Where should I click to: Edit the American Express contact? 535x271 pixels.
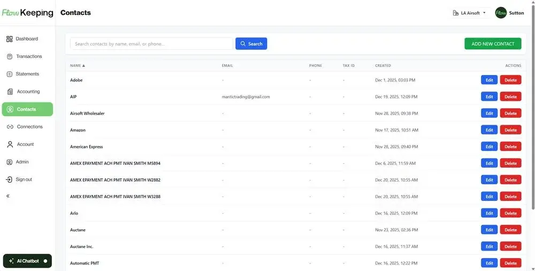490,147
